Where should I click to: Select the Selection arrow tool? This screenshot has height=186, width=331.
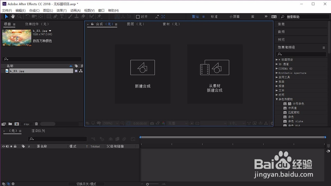pyautogui.click(x=7, y=17)
